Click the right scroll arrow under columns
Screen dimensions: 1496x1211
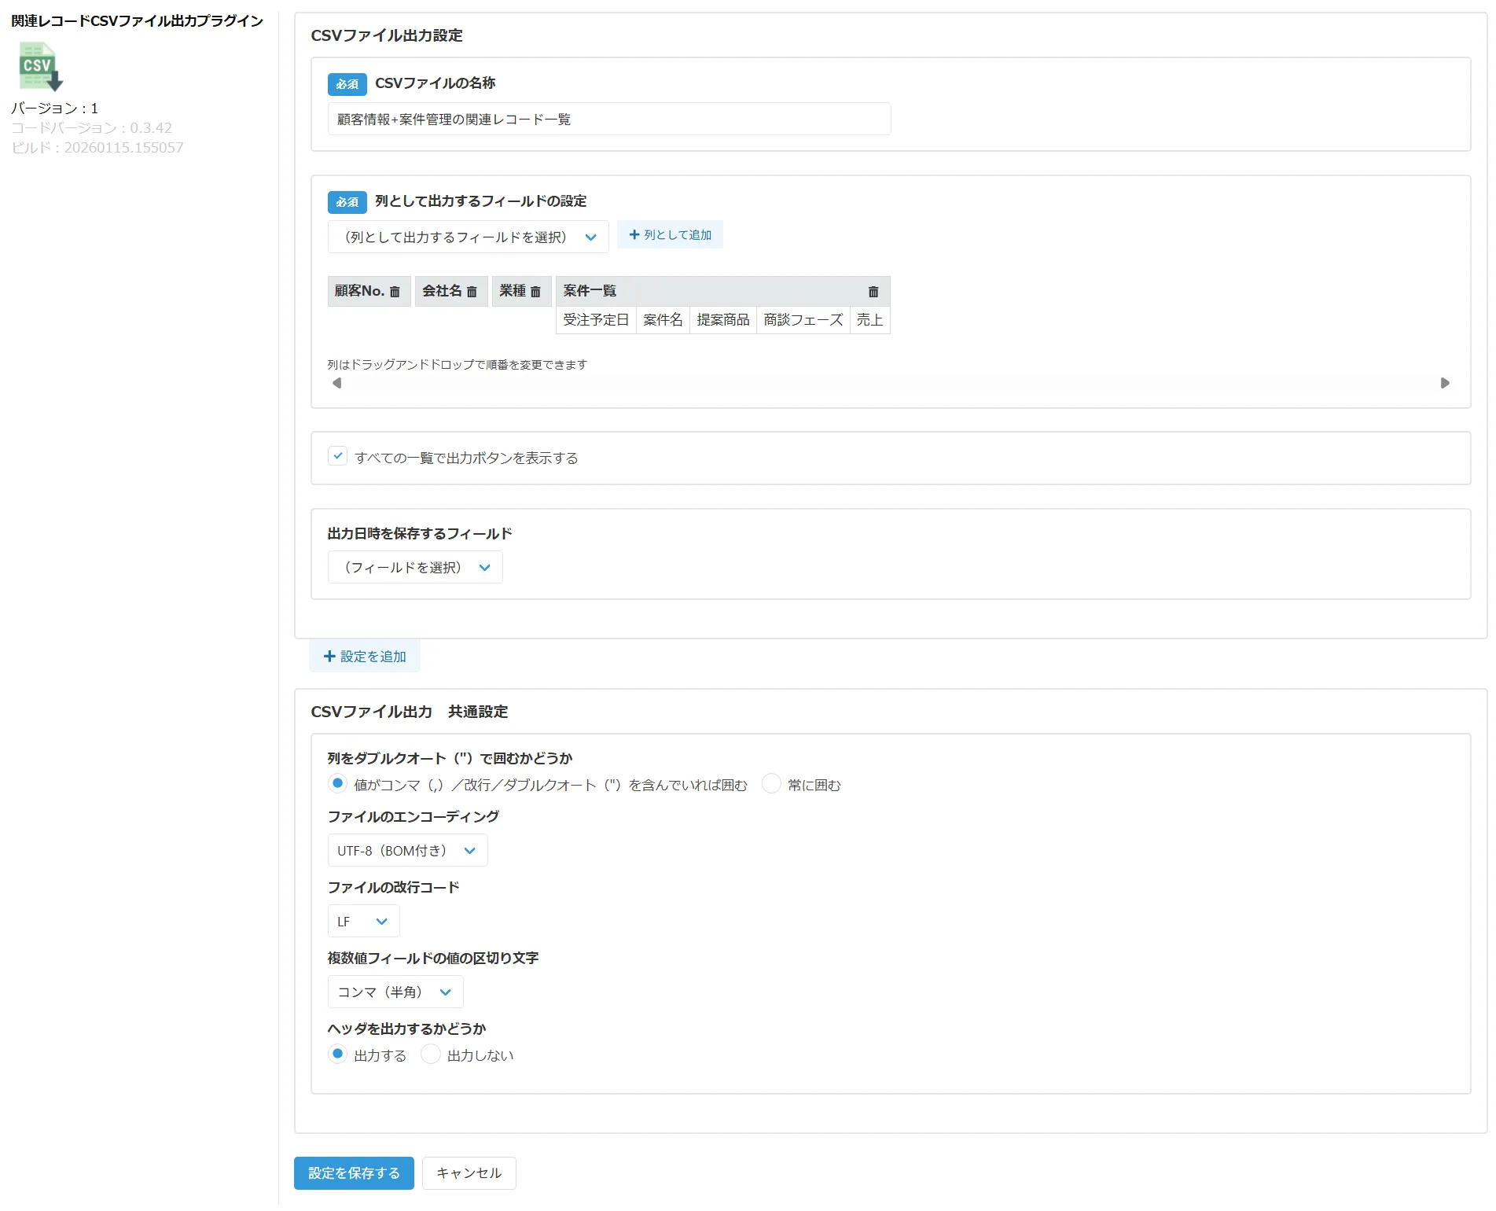(1445, 383)
